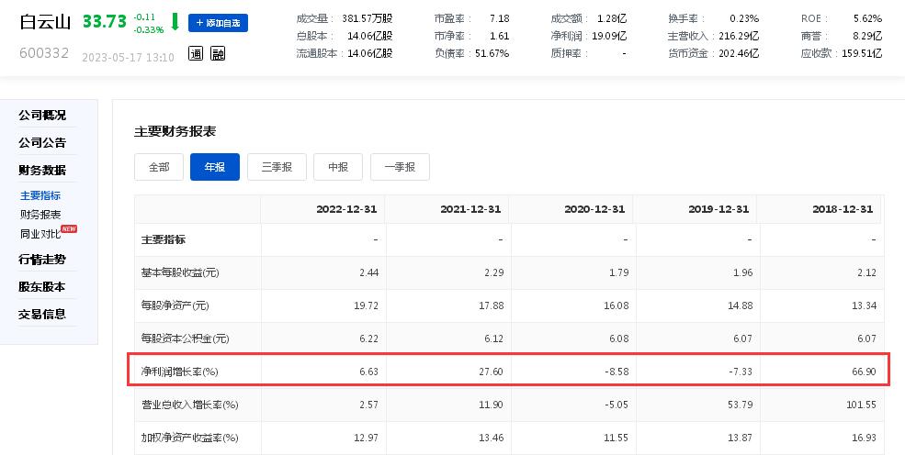Click the 19.72 net assets per share cell
Screen dimensions: 905x455
pyautogui.click(x=366, y=305)
